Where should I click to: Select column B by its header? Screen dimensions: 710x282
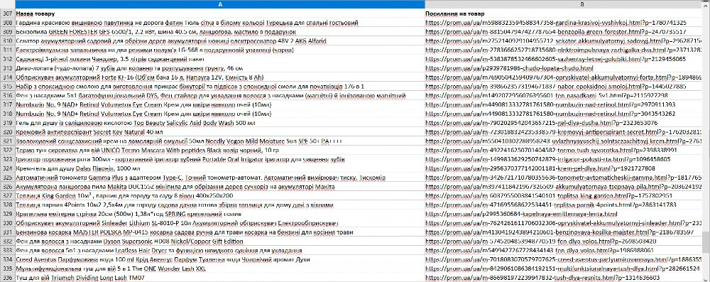[564, 4]
